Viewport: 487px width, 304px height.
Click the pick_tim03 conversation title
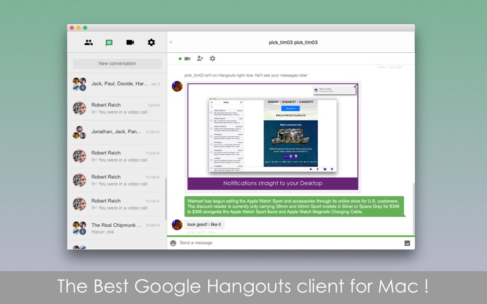point(293,43)
